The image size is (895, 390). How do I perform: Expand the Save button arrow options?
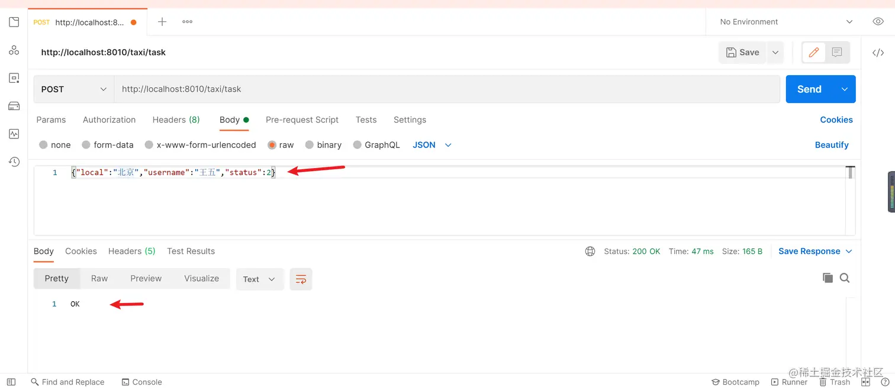(775, 53)
